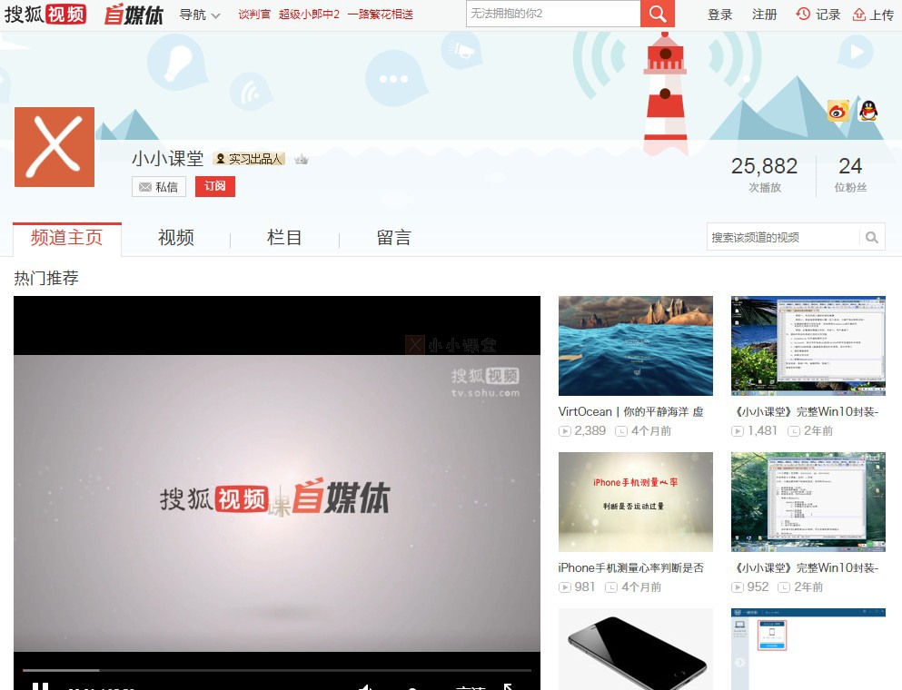Image resolution: width=902 pixels, height=690 pixels.
Task: Click the 实习出品人 badge
Action: 249,159
